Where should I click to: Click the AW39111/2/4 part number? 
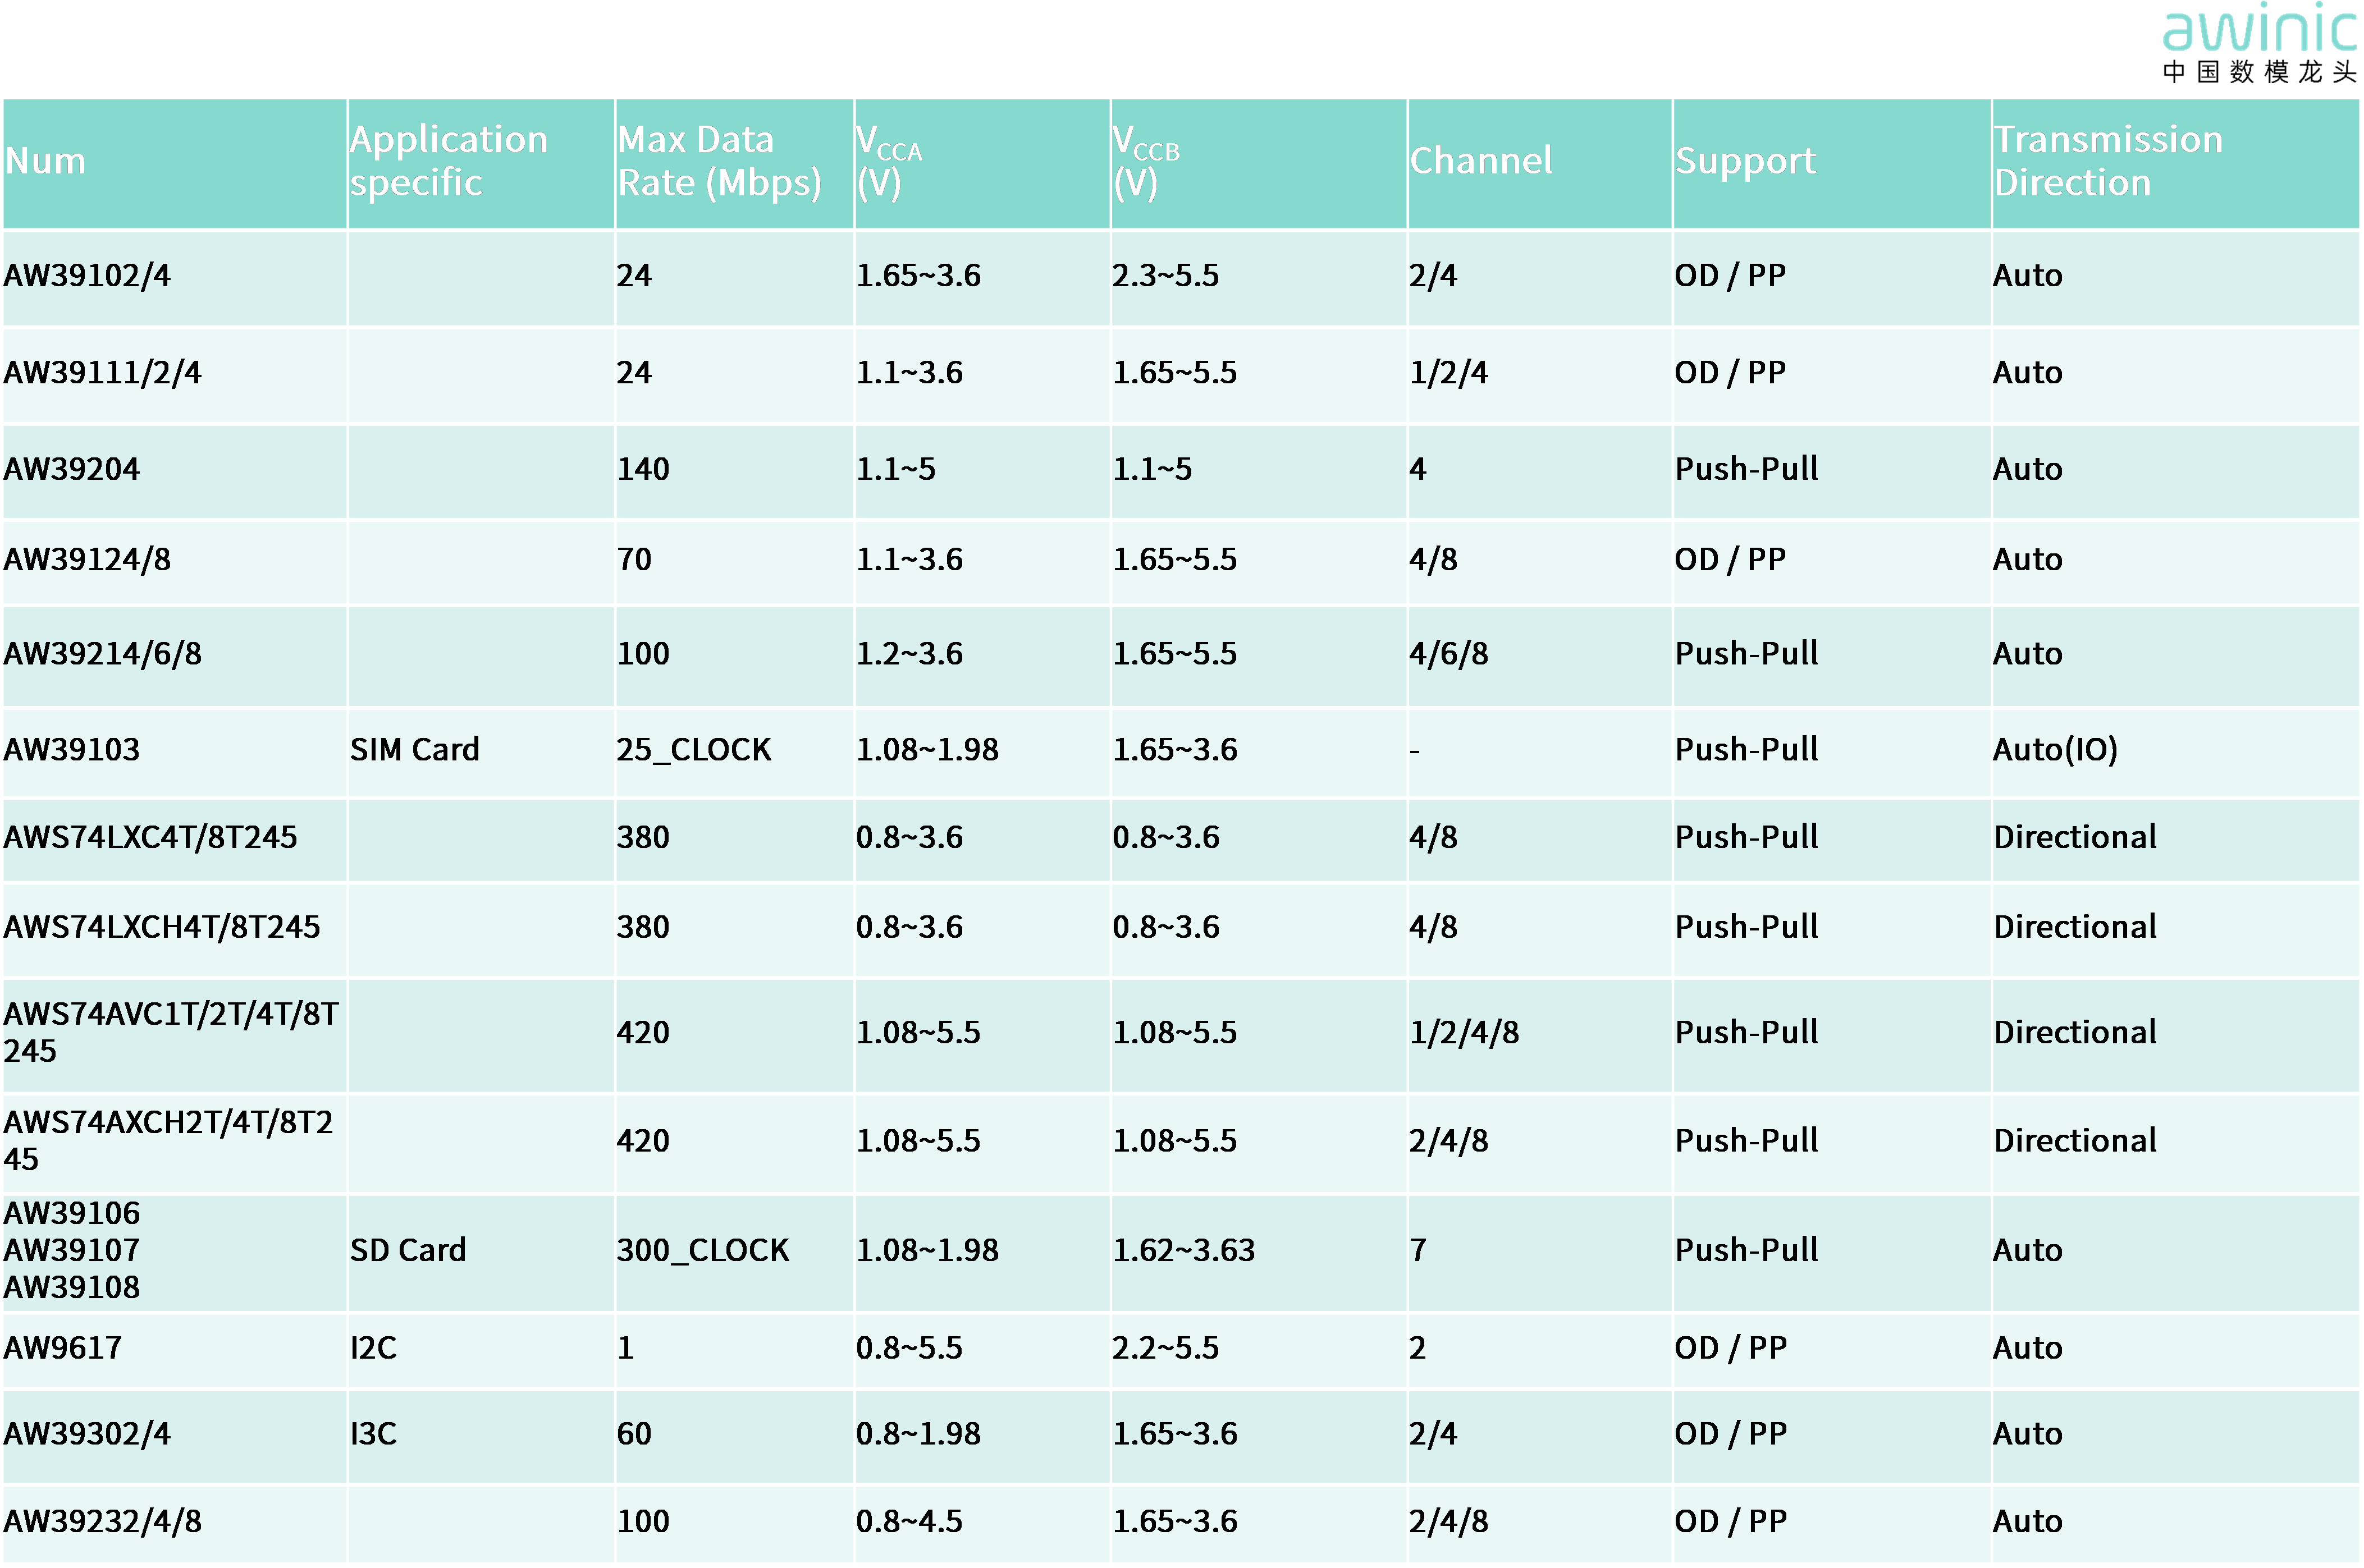click(102, 372)
